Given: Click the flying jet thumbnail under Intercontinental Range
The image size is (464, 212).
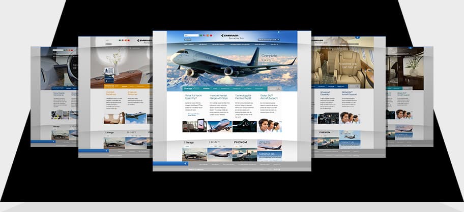Looking at the screenshot, I should (x=219, y=125).
